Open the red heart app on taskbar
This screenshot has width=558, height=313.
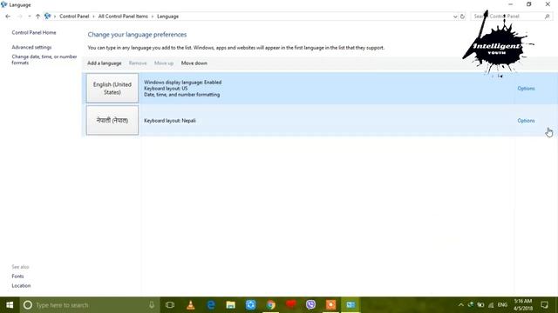[x=290, y=305]
